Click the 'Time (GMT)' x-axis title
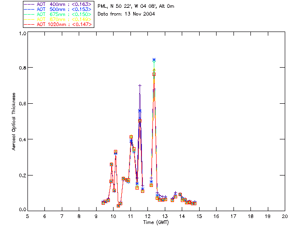This screenshot has width=293, height=234. point(156,223)
